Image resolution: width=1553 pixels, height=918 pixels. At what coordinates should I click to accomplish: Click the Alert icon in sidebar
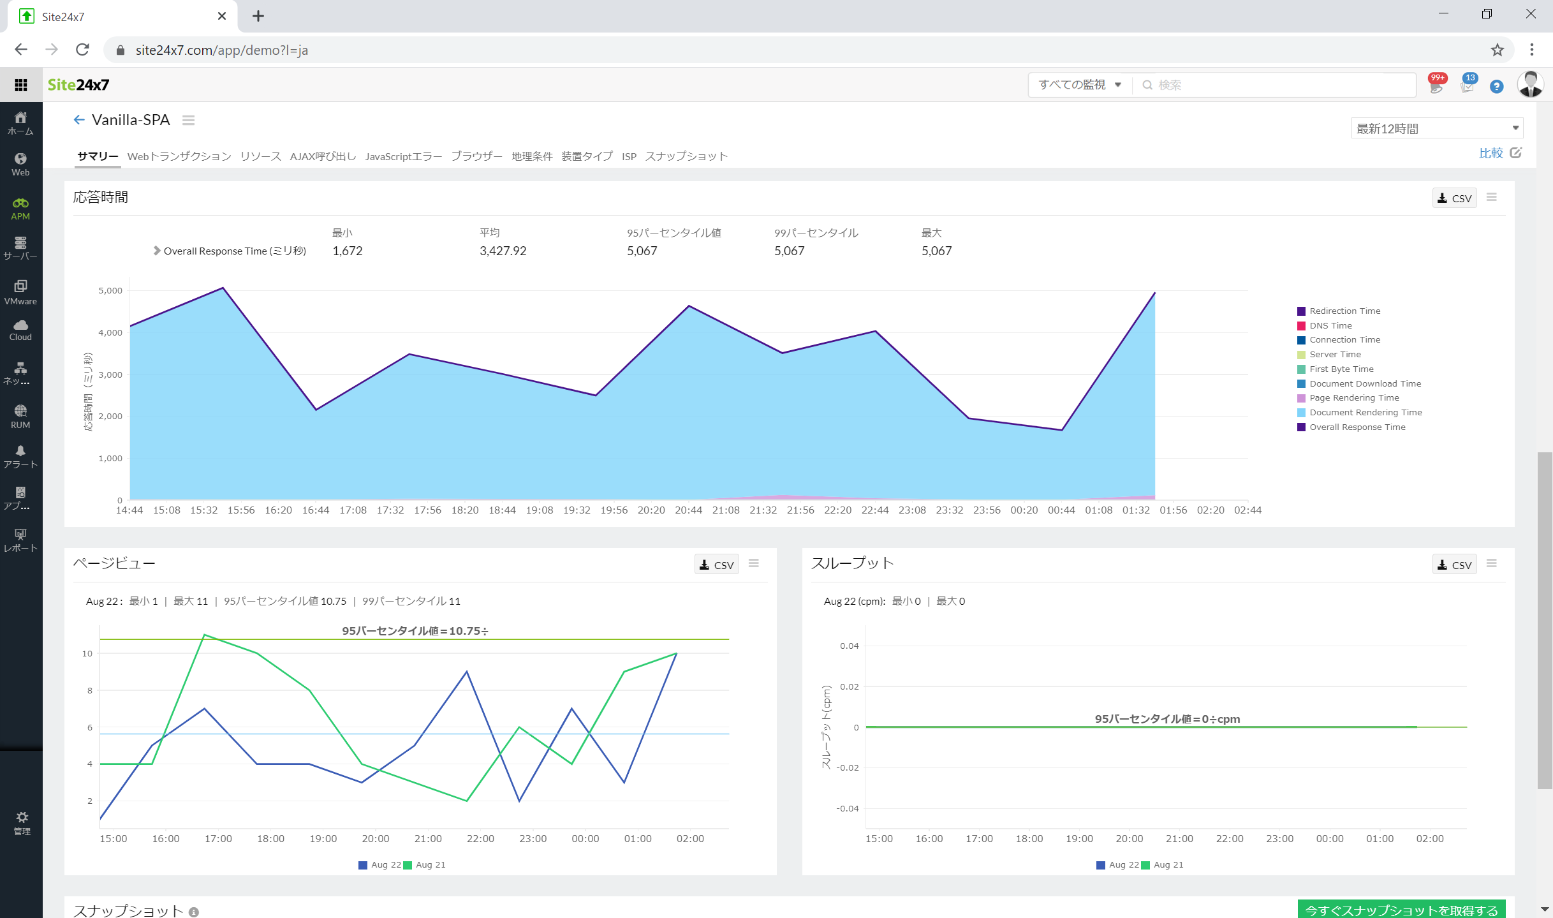click(20, 452)
